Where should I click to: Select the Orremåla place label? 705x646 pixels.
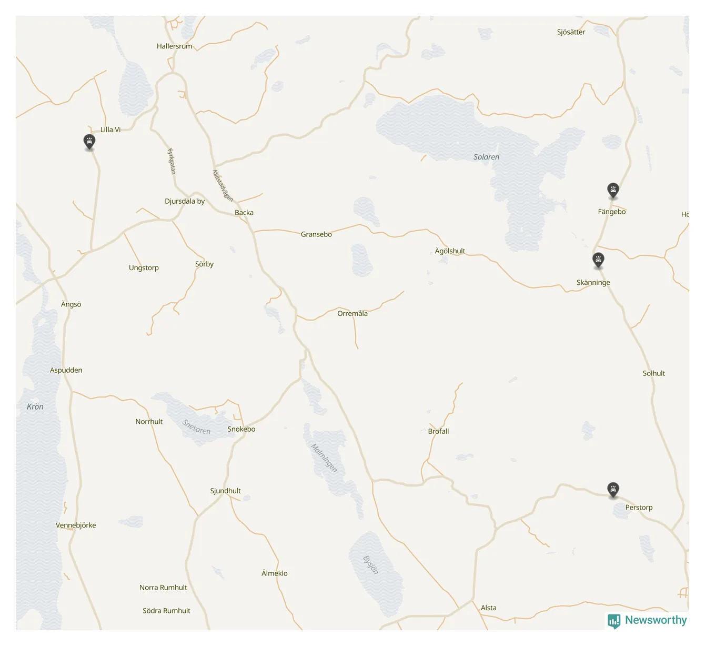[x=352, y=313]
